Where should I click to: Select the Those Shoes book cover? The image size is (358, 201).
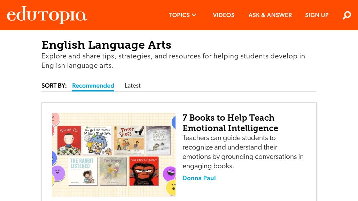129,140
